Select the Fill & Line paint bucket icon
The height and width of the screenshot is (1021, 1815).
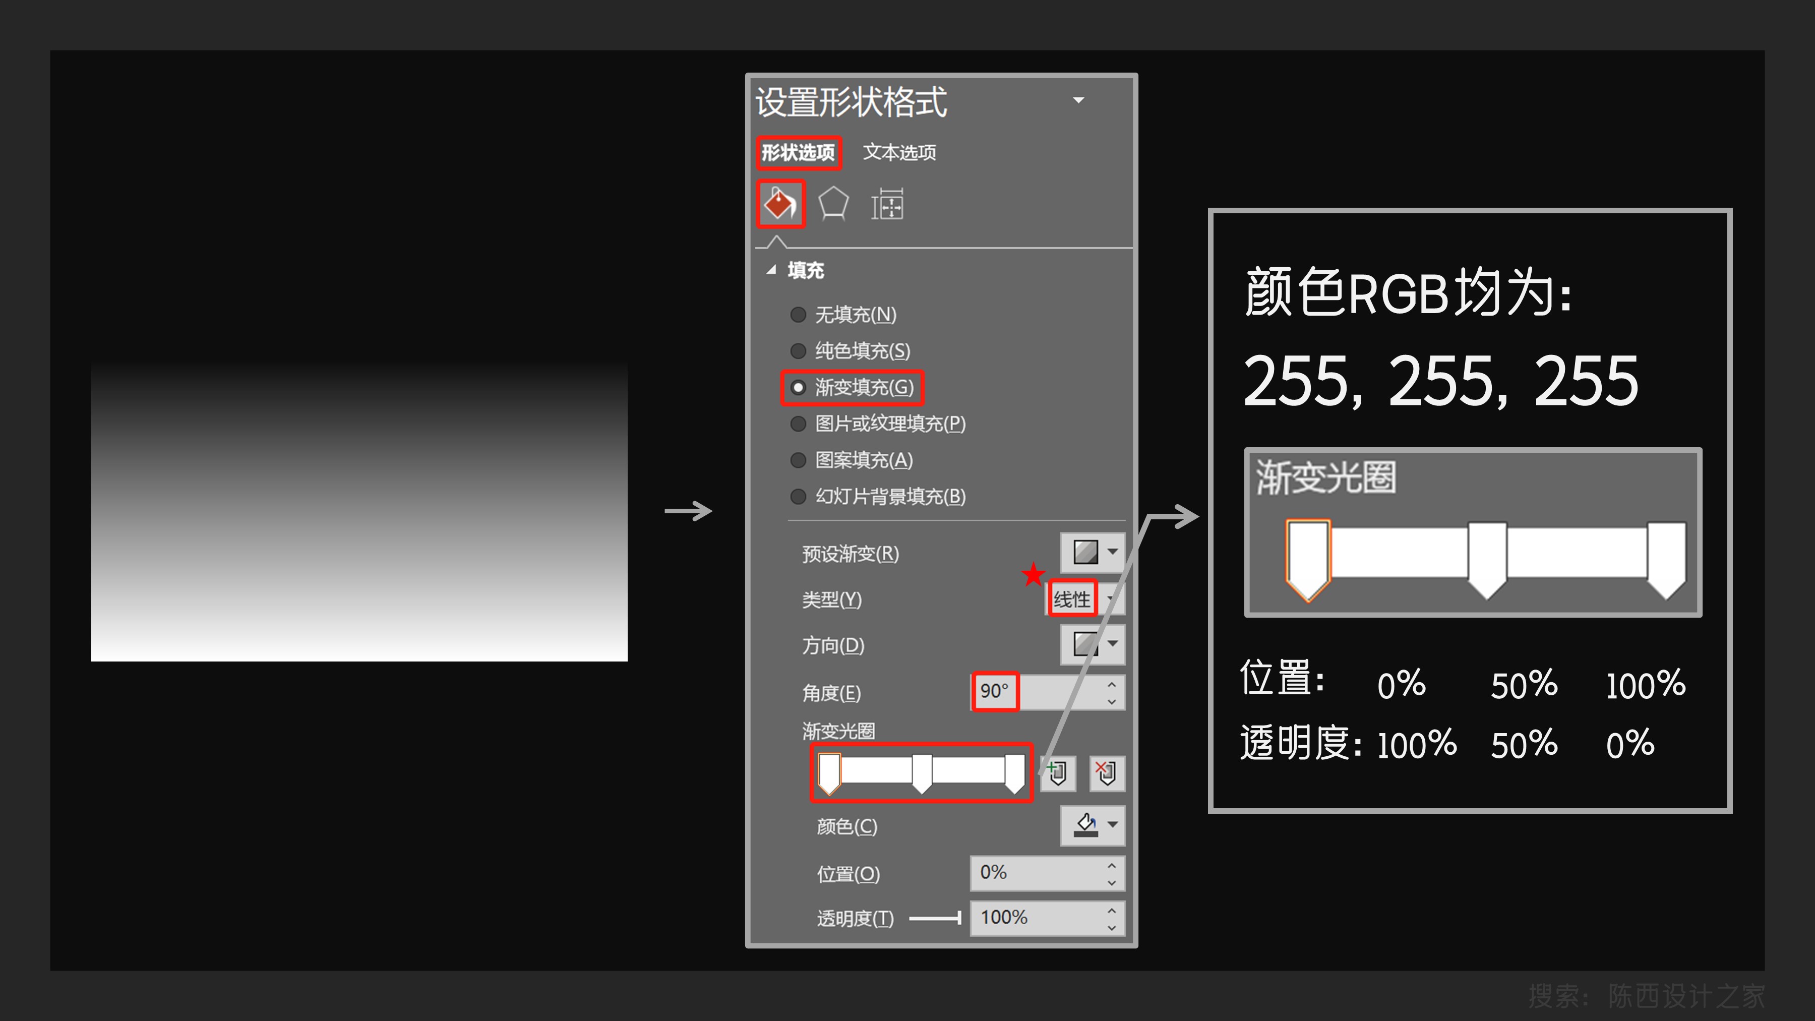tap(780, 204)
